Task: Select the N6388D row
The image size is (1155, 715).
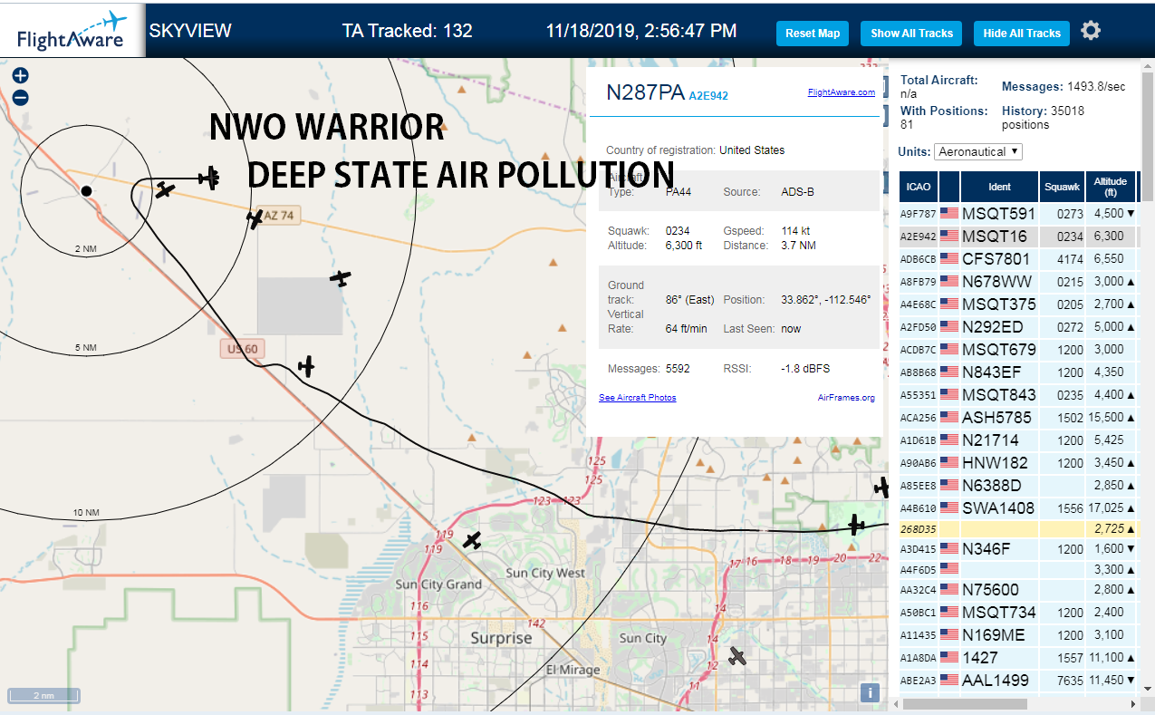Action: tap(1018, 486)
